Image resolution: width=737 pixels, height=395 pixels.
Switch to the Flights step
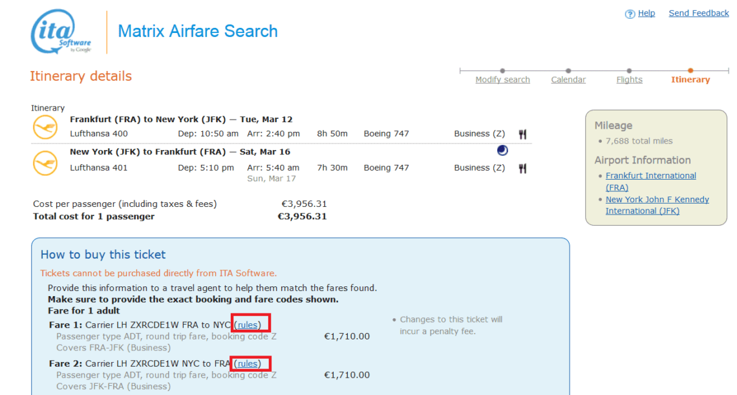point(629,80)
